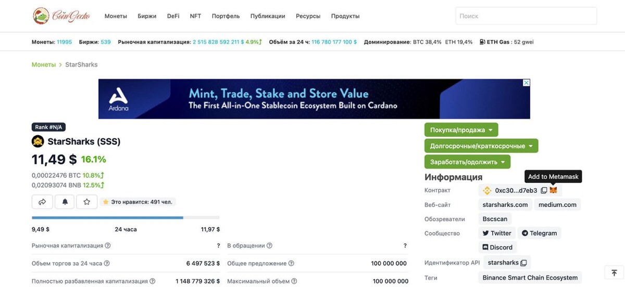This screenshot has height=287, width=625.
Task: Click the Монеты breadcrumb link
Action: tap(43, 64)
